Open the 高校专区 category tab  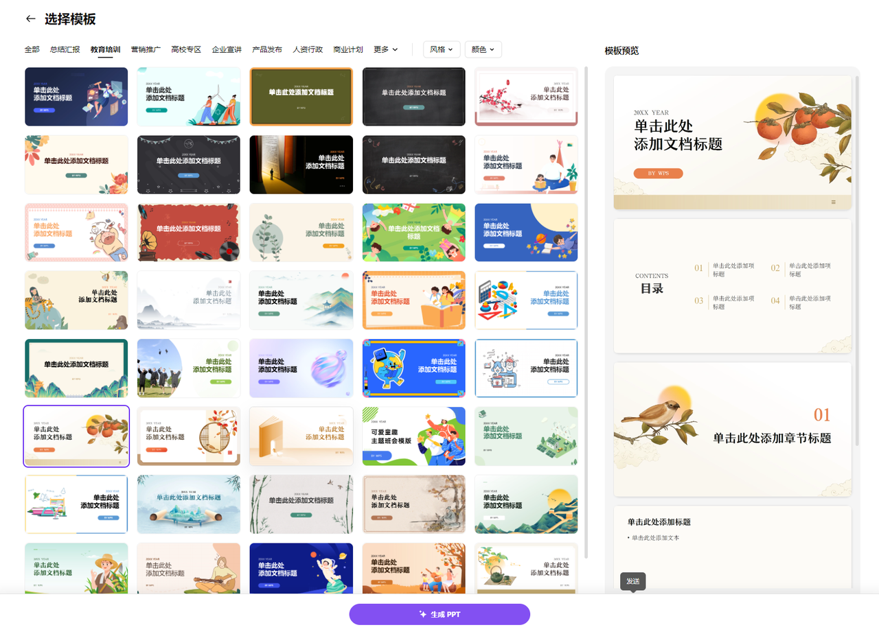coord(186,49)
